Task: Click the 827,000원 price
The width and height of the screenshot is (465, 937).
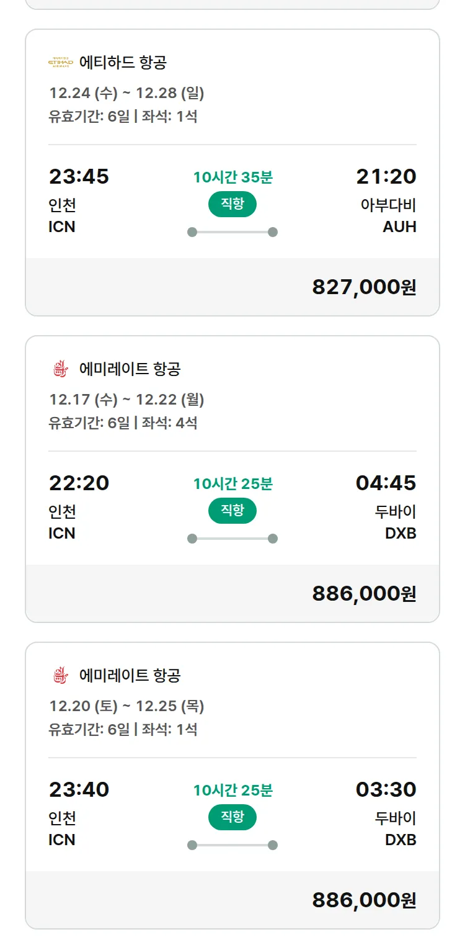Action: tap(364, 287)
